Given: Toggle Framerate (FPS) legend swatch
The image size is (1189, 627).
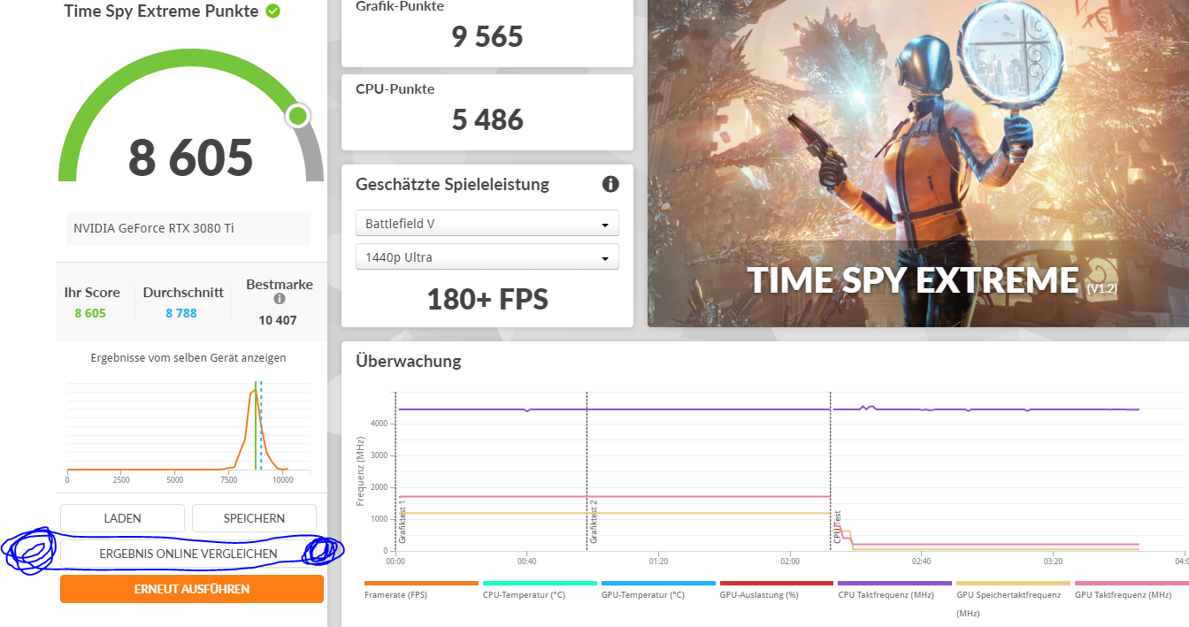Looking at the screenshot, I should (x=421, y=584).
